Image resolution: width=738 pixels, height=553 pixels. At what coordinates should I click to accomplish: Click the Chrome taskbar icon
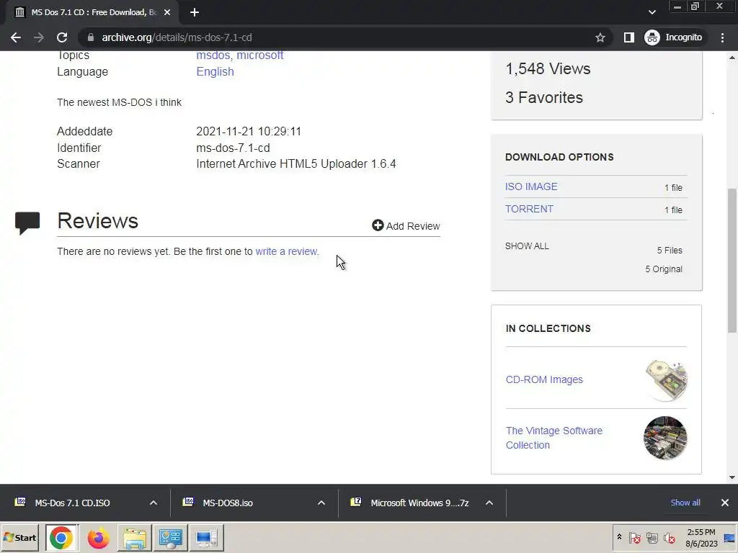coord(62,538)
